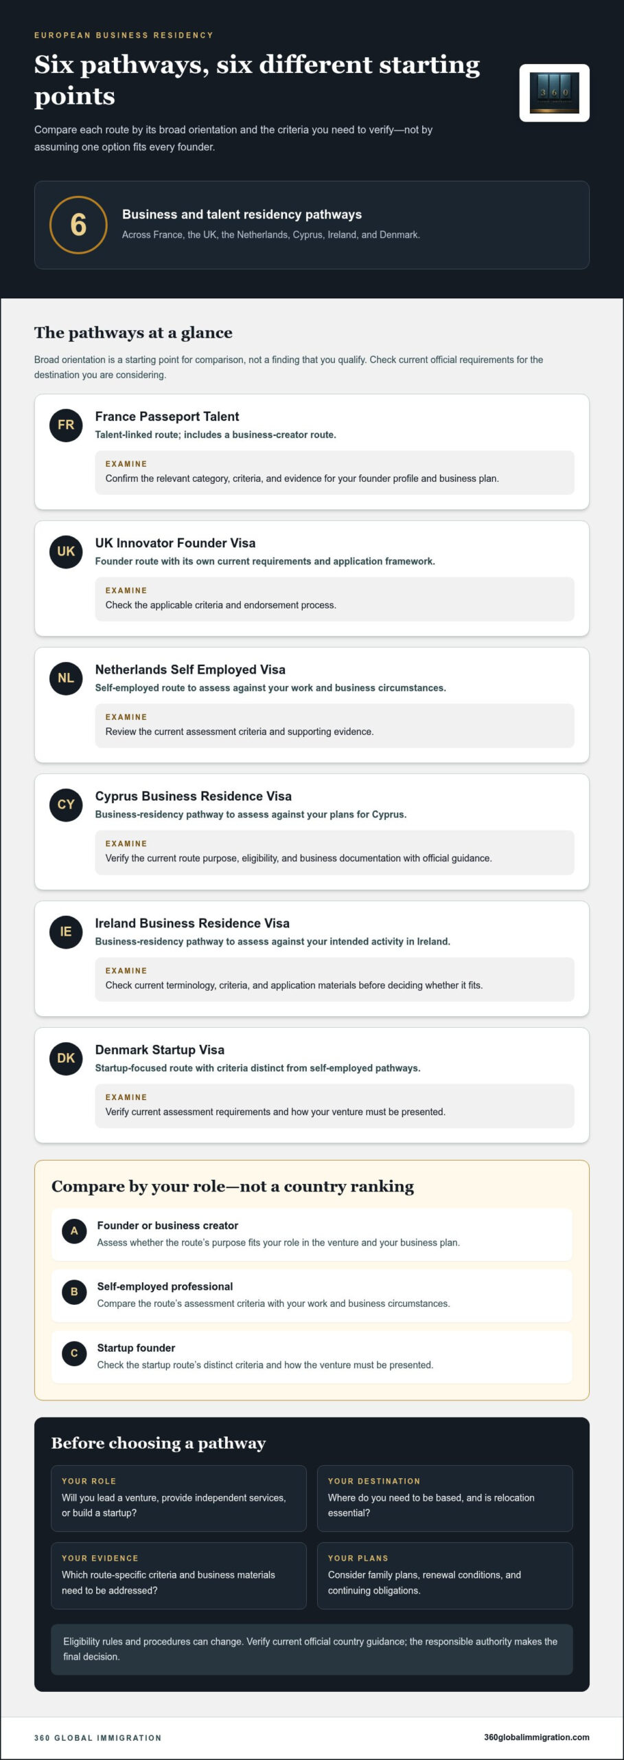Viewport: 624px width, 1760px height.
Task: Click the circled number 6 badge
Action: pos(78,225)
